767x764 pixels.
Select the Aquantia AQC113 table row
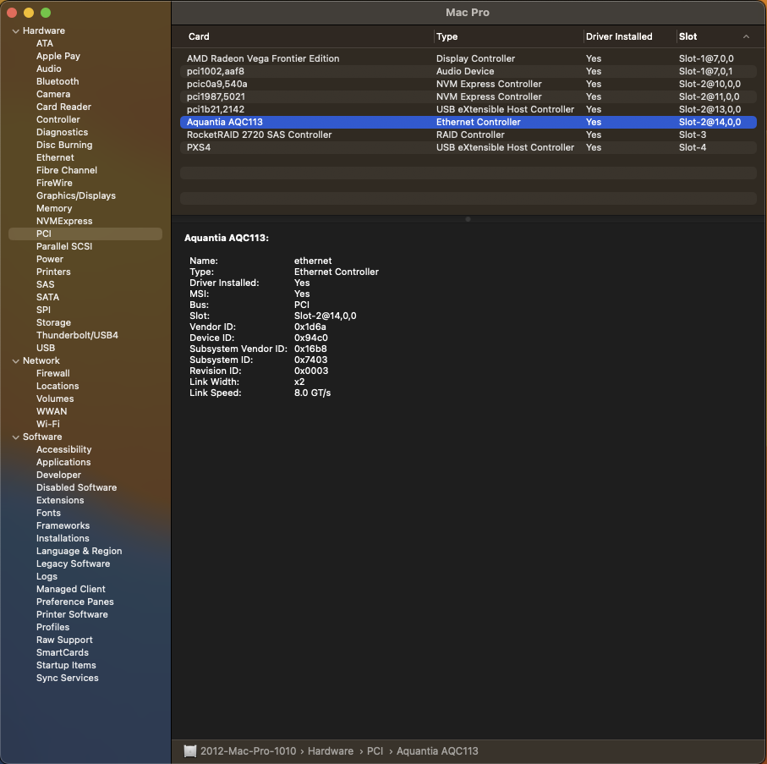468,123
